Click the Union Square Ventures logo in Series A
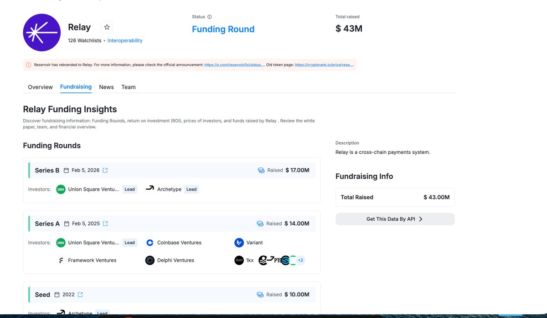Viewport: 547px width, 318px height. pos(61,243)
